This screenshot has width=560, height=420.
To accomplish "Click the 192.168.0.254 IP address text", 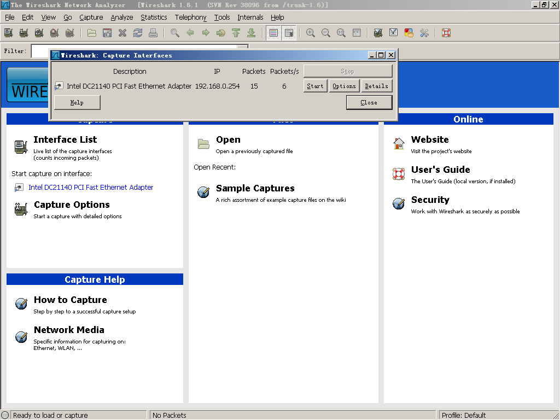I will coord(217,86).
